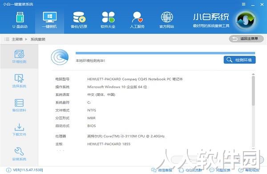Open 微信客服 at the bottom

point(162,170)
